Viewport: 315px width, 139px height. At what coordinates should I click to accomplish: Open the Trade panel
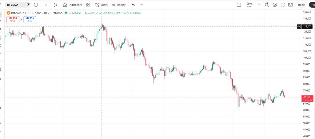pyautogui.click(x=301, y=5)
